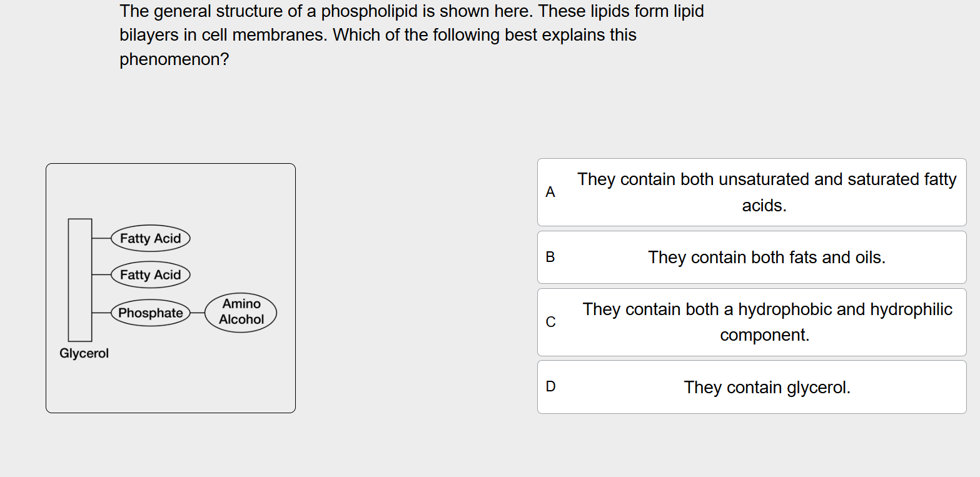This screenshot has width=980, height=477.
Task: Click the Glycerol label text
Action: click(84, 353)
